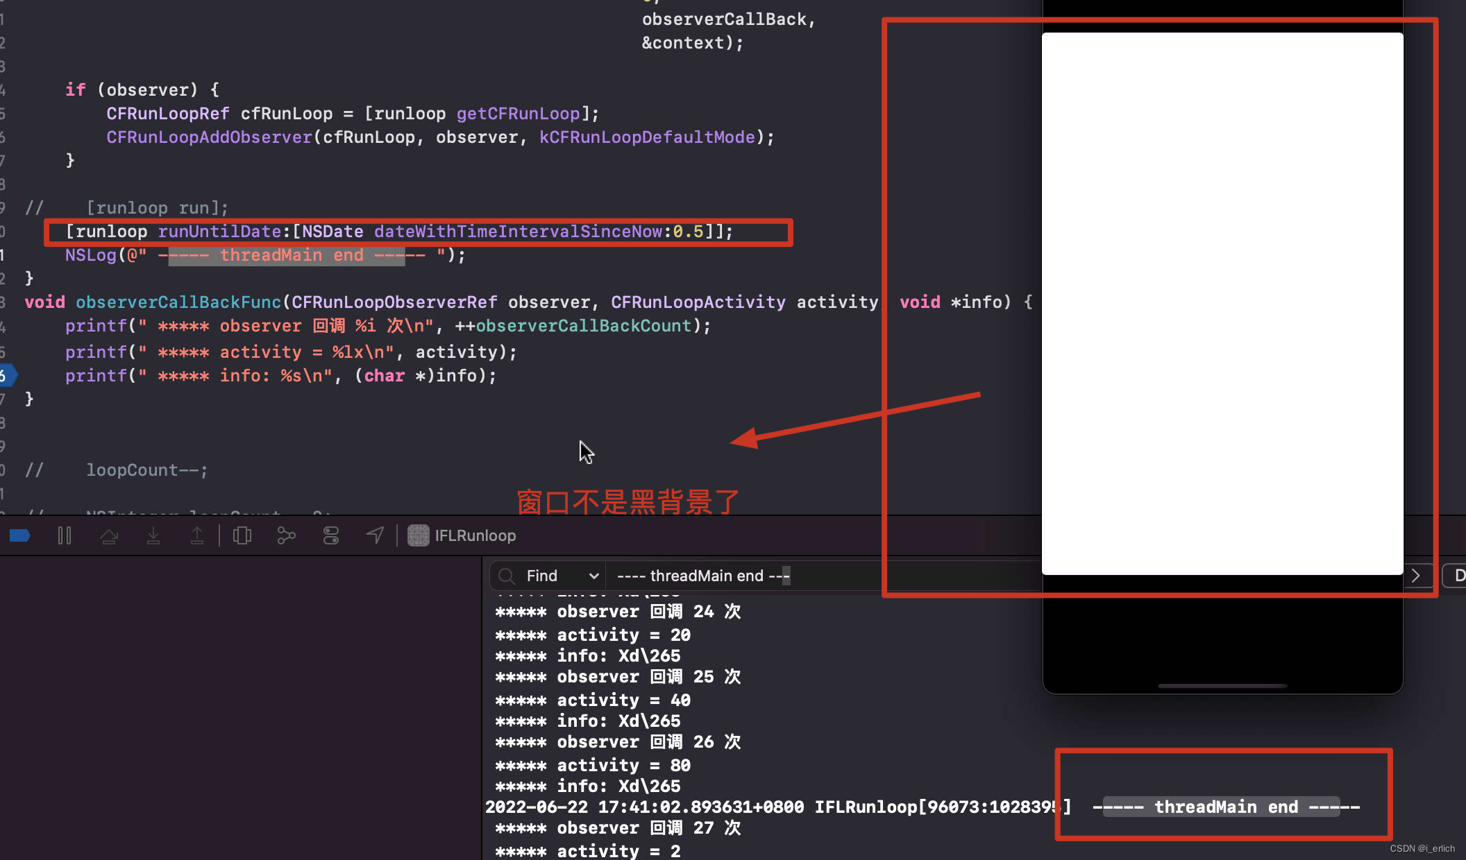1466x860 pixels.
Task: Click the console search magnifier icon
Action: 507,576
